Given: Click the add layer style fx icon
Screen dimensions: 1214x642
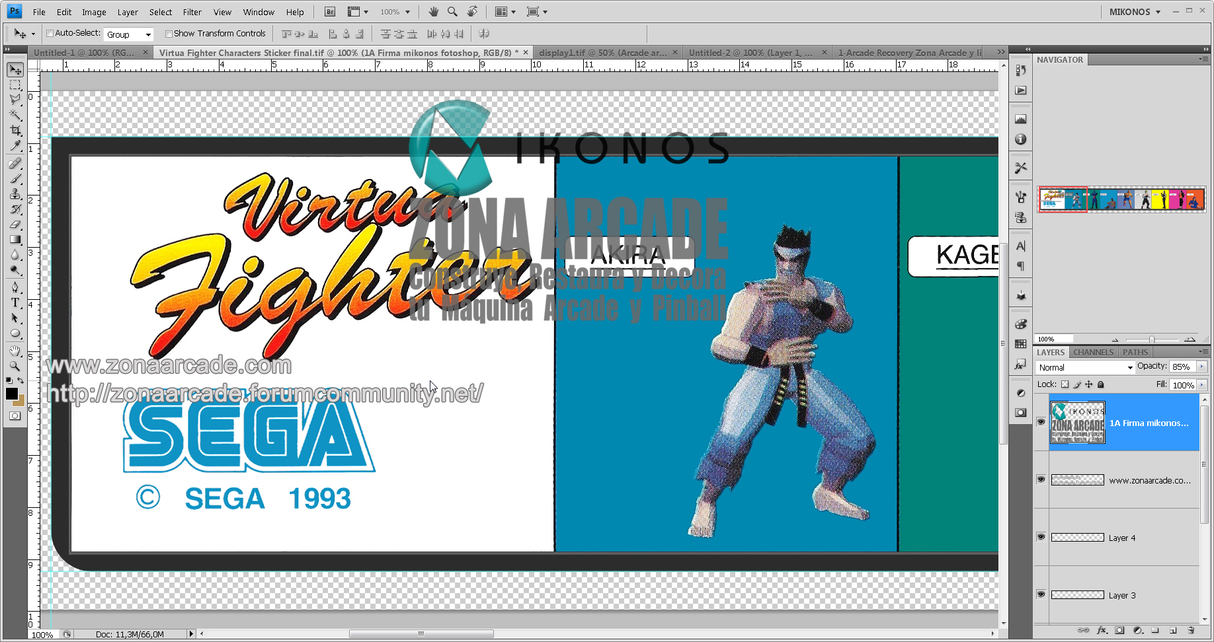Looking at the screenshot, I should point(1102,631).
